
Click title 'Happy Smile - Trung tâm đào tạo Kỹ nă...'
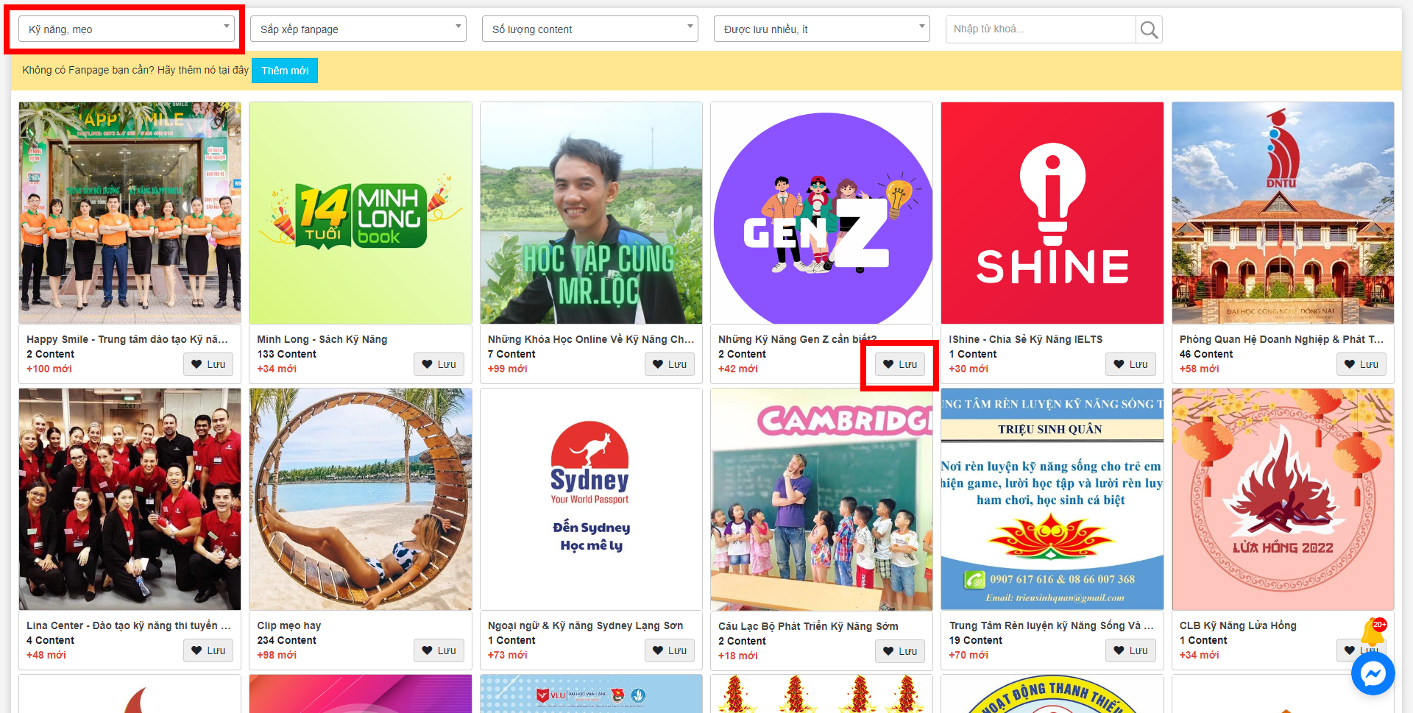[x=127, y=339]
